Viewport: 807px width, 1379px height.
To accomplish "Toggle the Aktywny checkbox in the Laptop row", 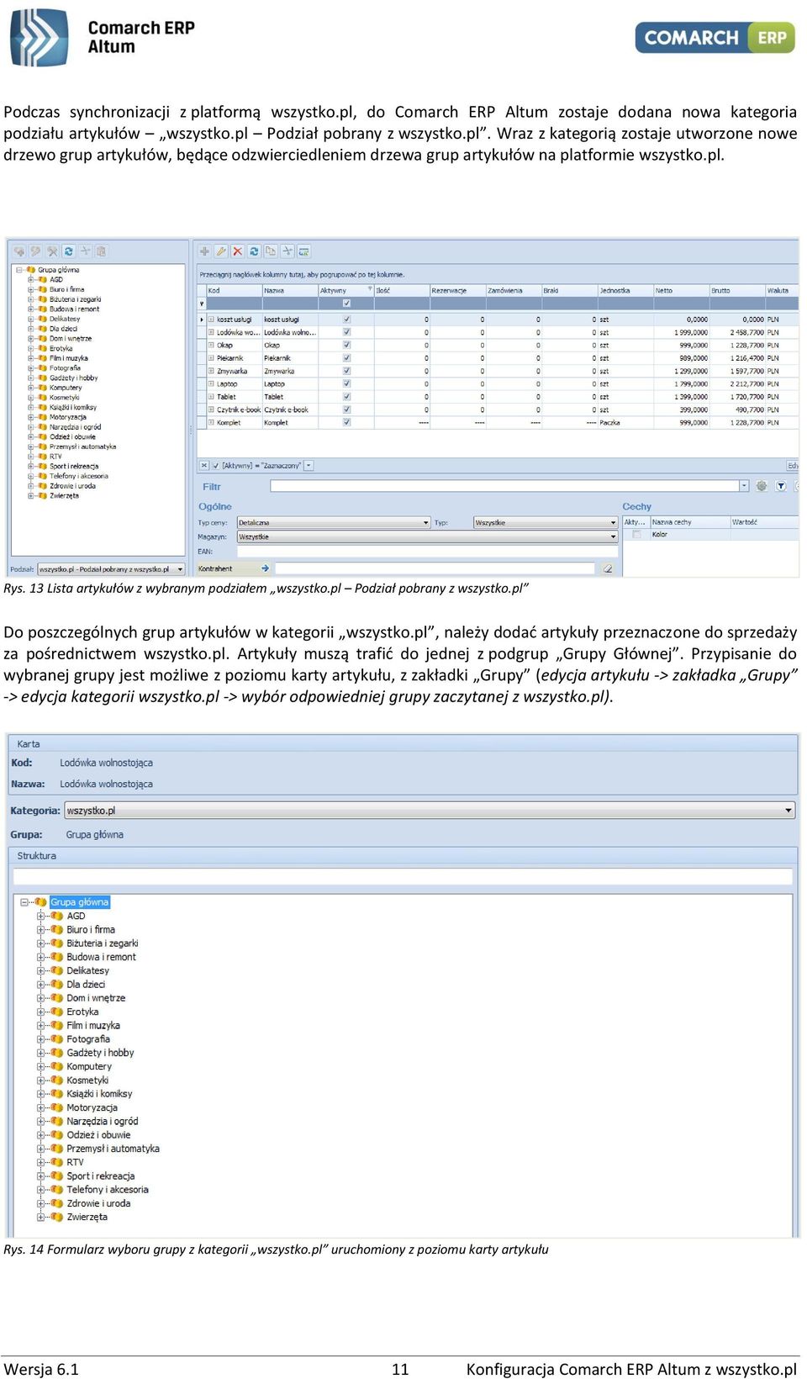I will pyautogui.click(x=346, y=383).
